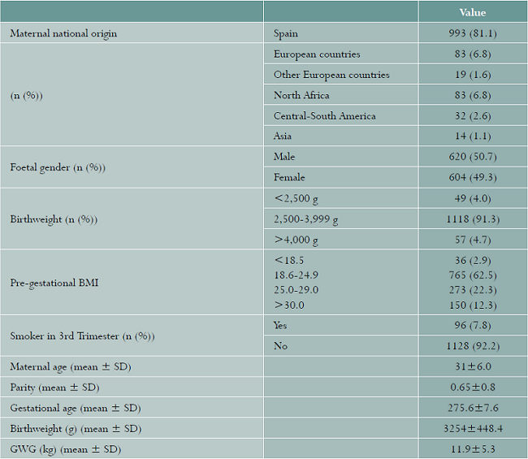Select the Asia value 14 (1.1)
The width and height of the screenshot is (528, 459).
coord(472,136)
